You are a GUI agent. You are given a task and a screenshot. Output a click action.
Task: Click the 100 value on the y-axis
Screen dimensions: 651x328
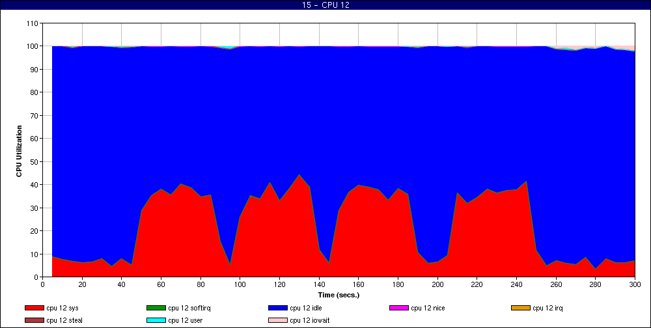[x=31, y=46]
